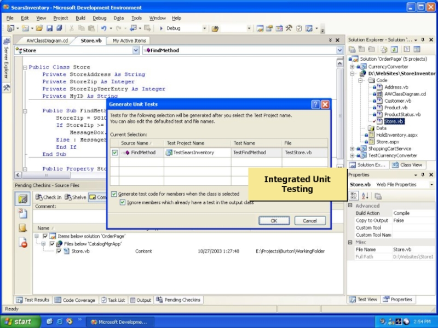Image resolution: width=438 pixels, height=328 pixels.
Task: Open the FindMethod member dropdown
Action: tap(339, 50)
